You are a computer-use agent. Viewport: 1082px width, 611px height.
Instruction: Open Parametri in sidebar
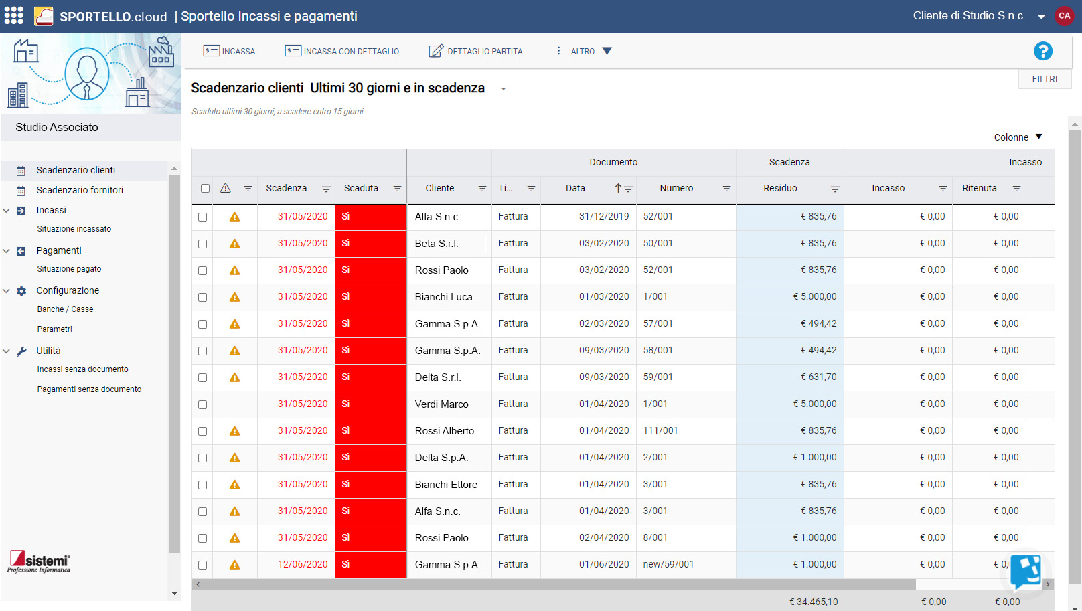pos(54,329)
